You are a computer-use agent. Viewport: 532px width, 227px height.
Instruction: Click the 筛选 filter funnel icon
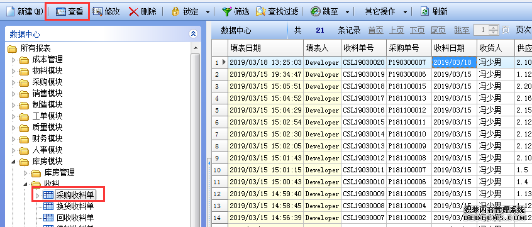pos(226,11)
